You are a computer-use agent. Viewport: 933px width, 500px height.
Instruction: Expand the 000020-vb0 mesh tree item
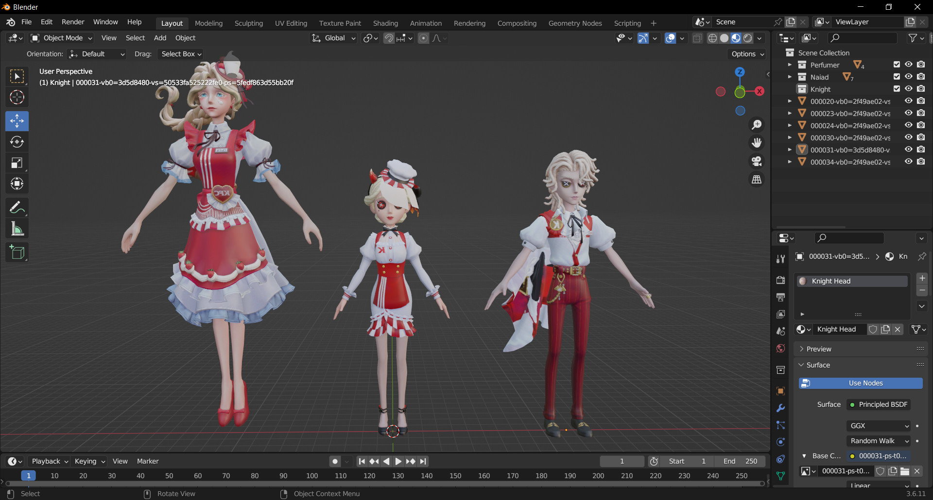click(x=790, y=101)
